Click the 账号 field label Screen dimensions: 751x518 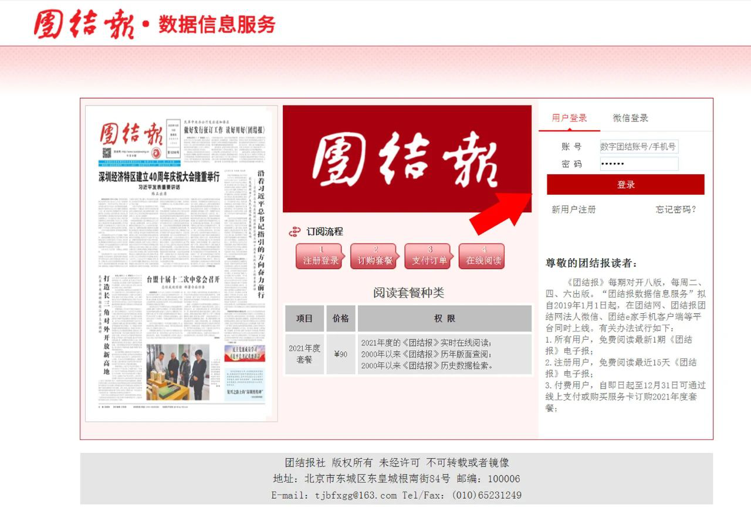571,147
